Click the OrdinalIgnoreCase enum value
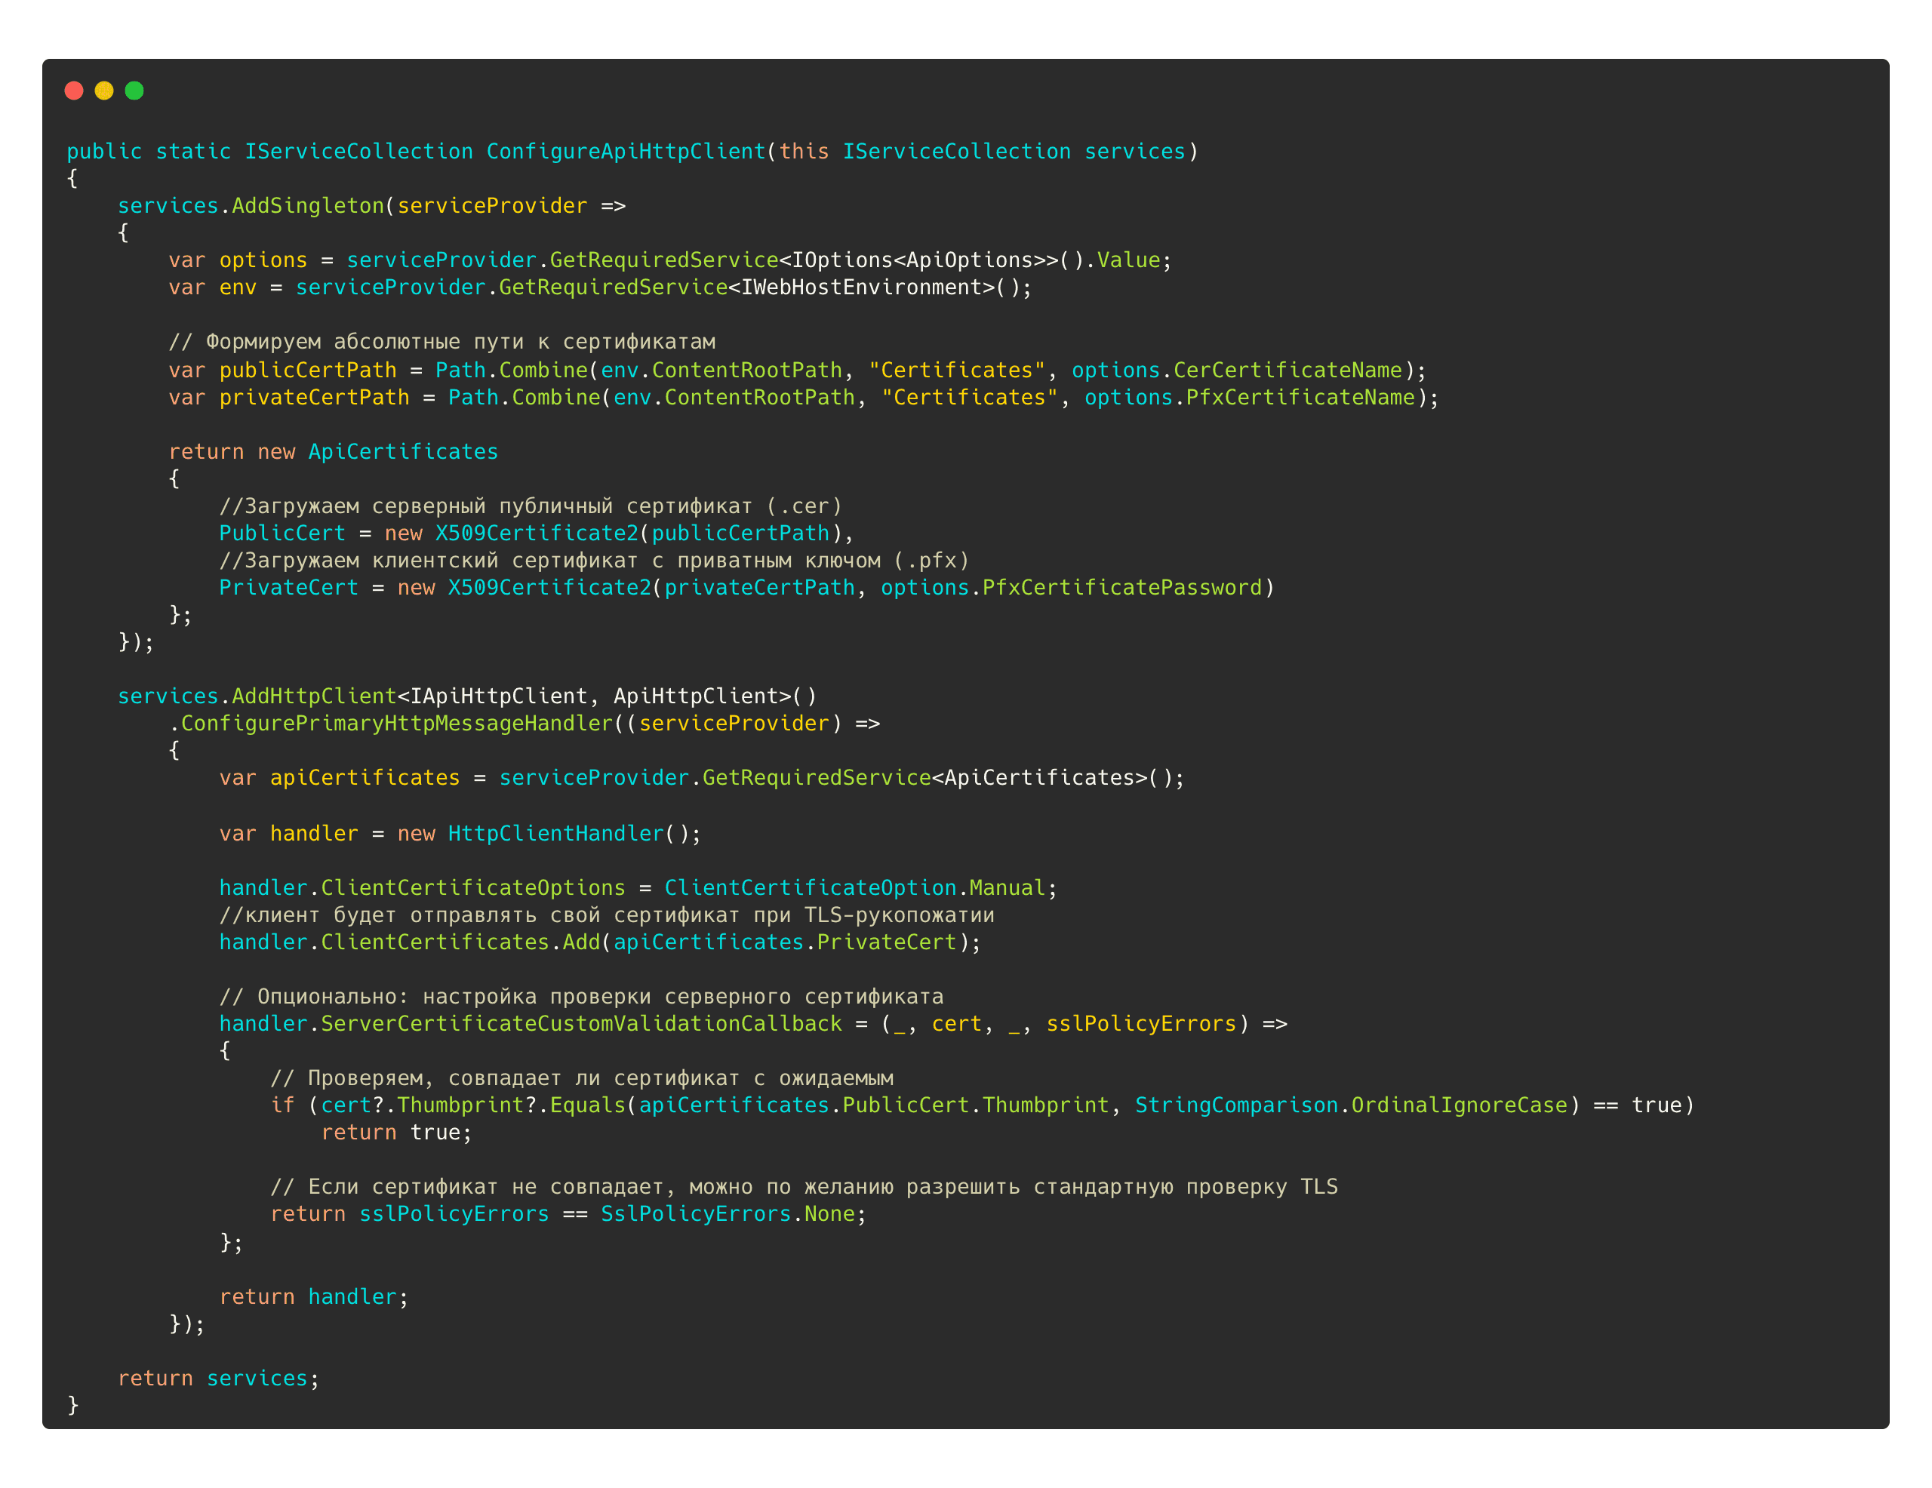1932x1488 pixels. 1459,1105
